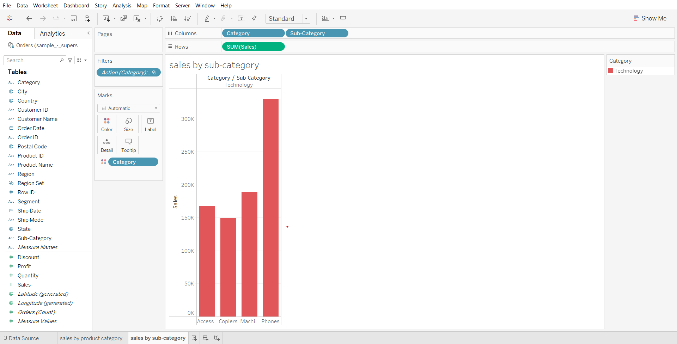Open the Analysis menu
The width and height of the screenshot is (677, 344).
tap(122, 6)
